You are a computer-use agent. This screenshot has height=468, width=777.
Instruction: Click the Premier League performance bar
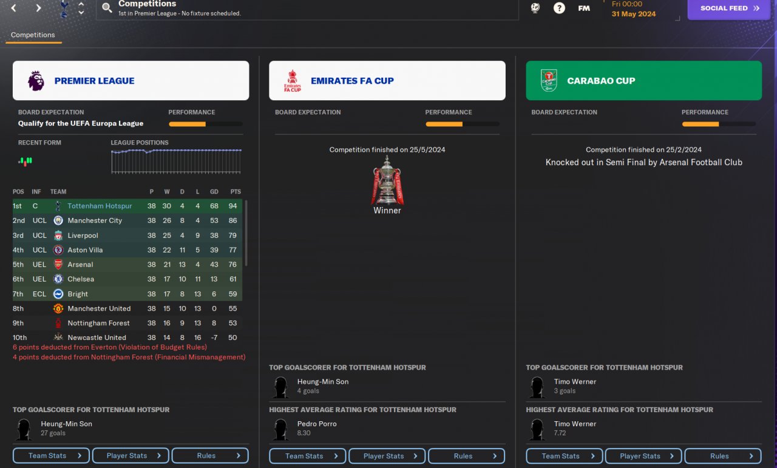point(206,124)
